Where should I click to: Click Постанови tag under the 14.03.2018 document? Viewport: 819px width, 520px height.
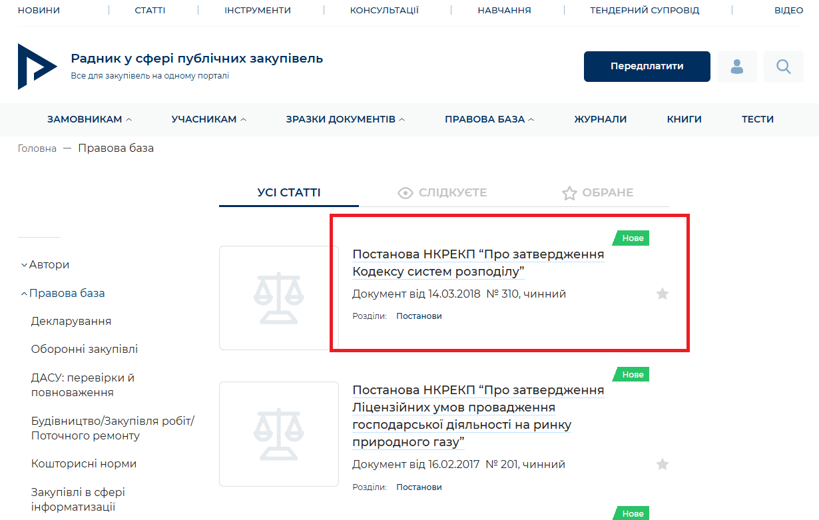point(419,316)
